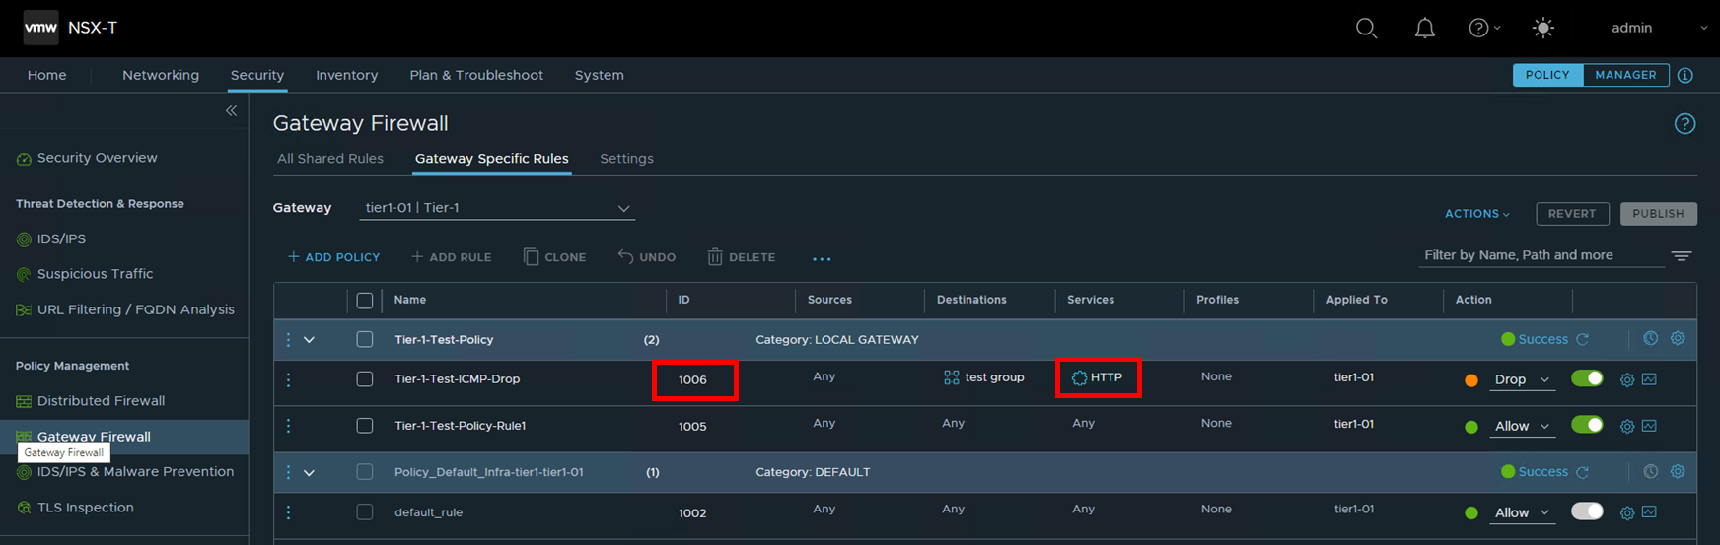Viewport: 1720px width, 545px height.
Task: Open Plan & Troubleshoot menu
Action: coord(476,75)
